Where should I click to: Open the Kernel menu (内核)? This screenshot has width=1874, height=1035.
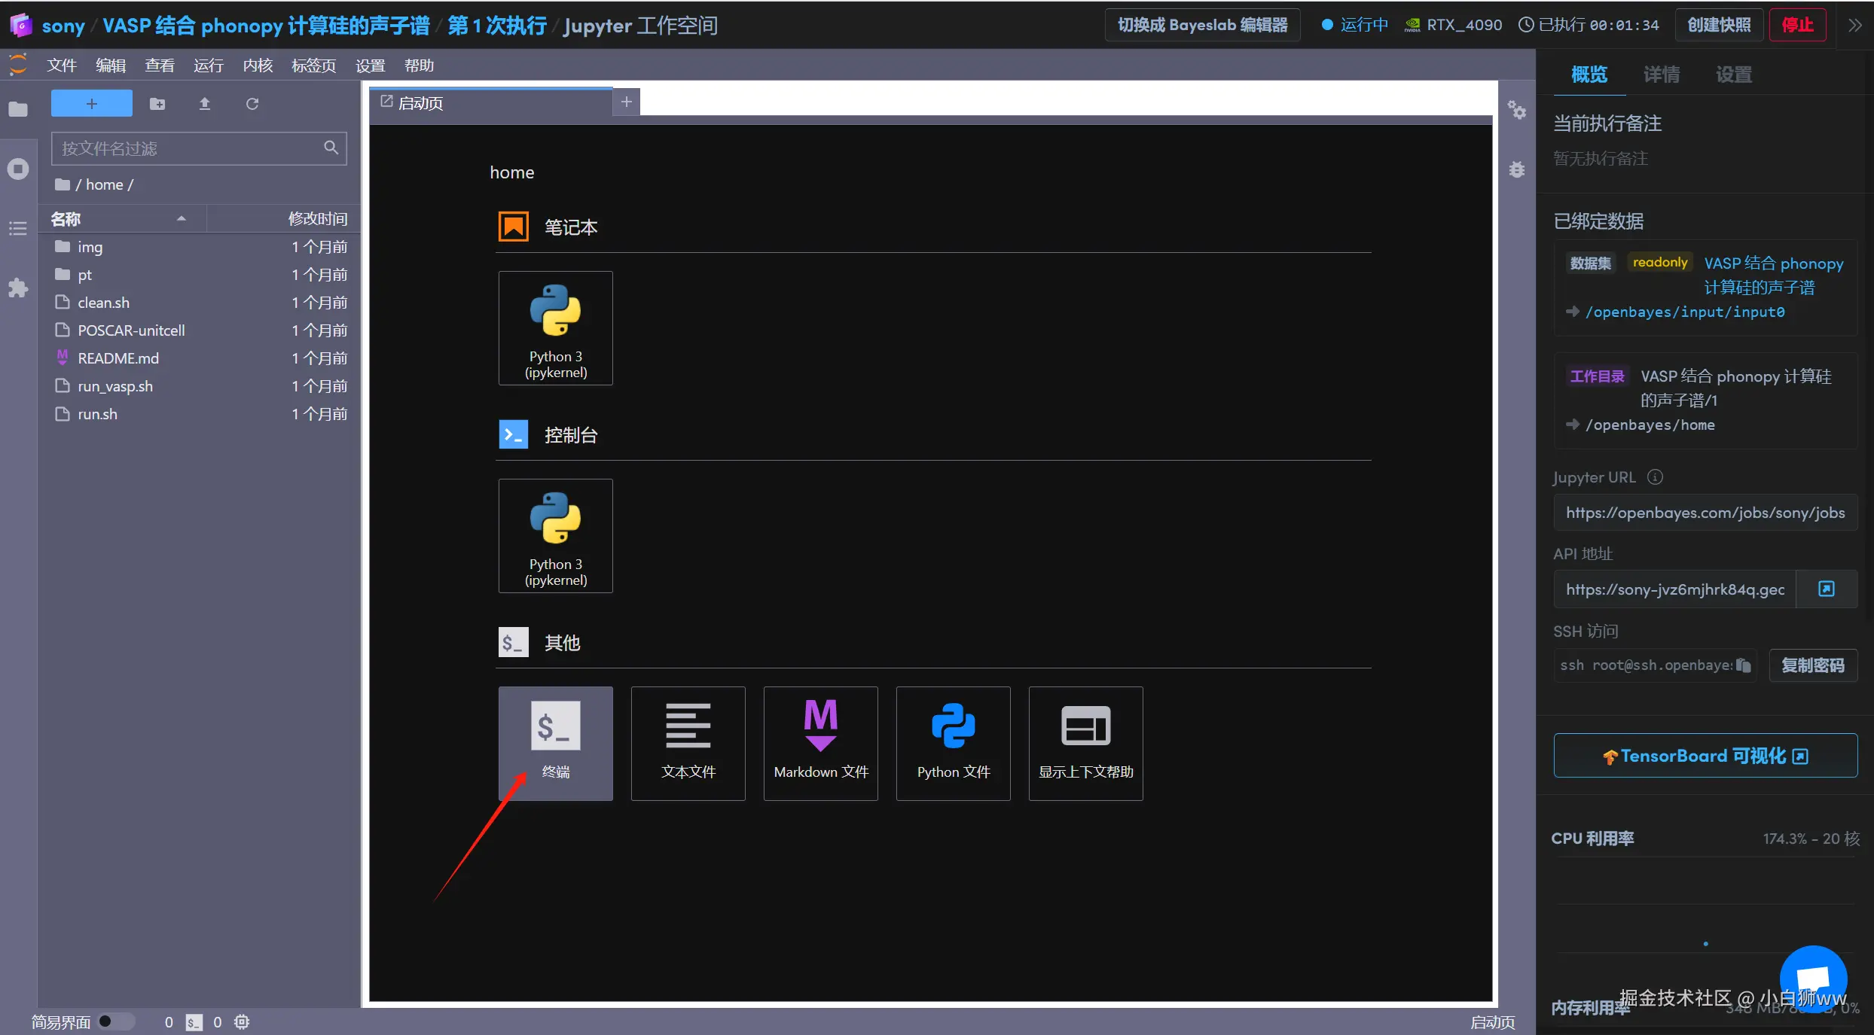tap(258, 65)
